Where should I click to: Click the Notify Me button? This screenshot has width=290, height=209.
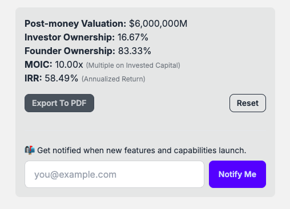[x=237, y=174]
